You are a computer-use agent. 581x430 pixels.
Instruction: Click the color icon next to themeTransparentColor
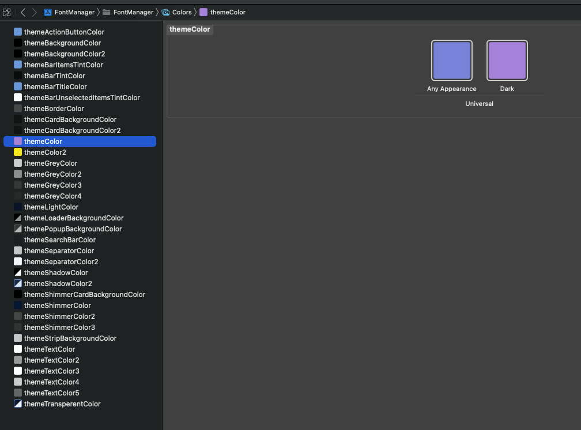point(18,404)
